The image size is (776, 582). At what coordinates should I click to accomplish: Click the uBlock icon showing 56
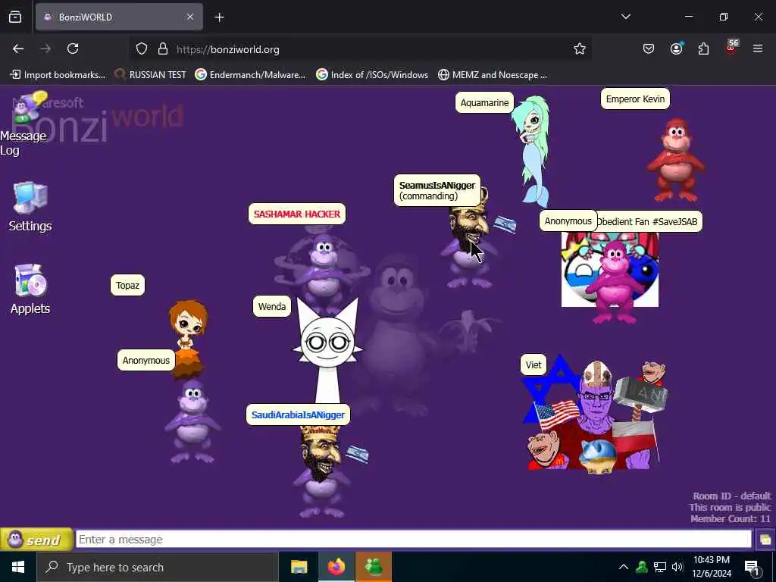[731, 48]
